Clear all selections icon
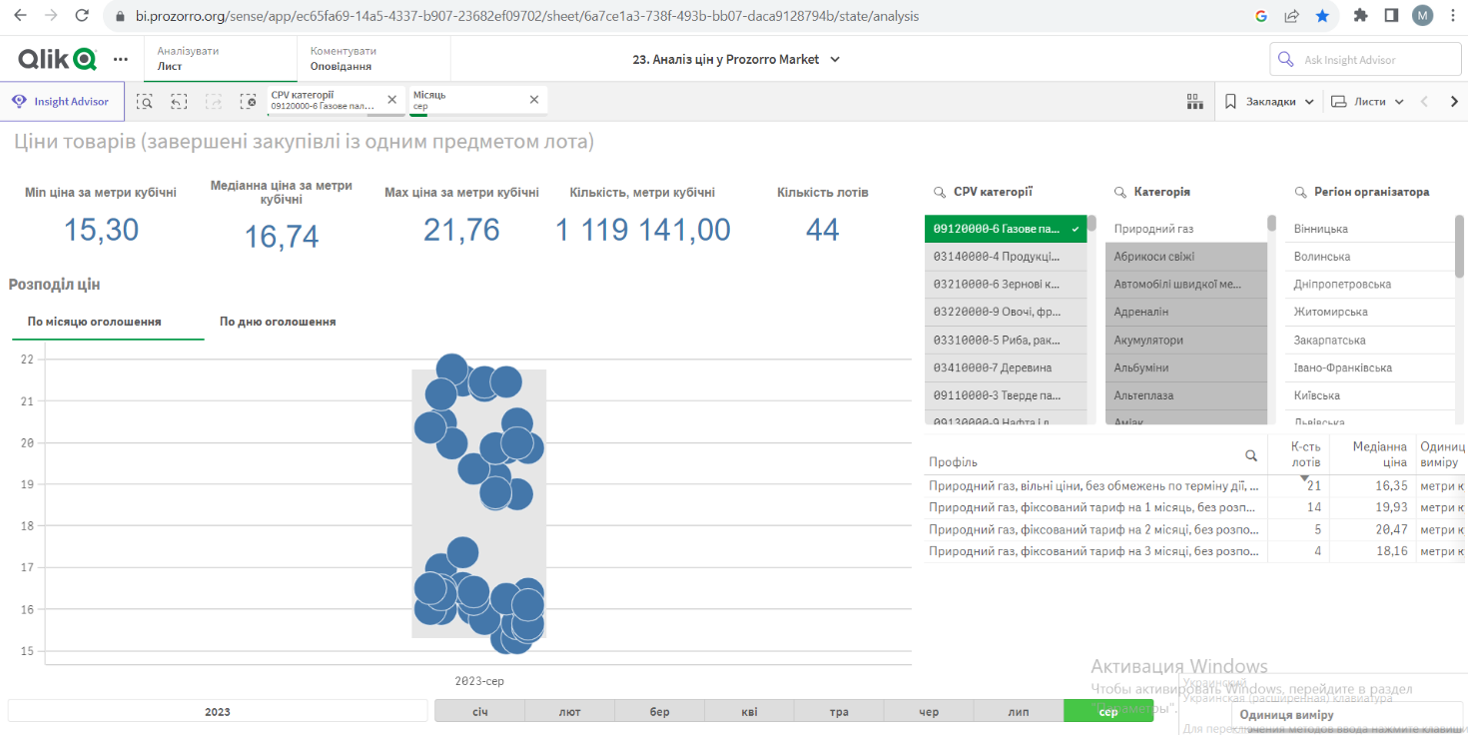The width and height of the screenshot is (1468, 735). pyautogui.click(x=248, y=101)
